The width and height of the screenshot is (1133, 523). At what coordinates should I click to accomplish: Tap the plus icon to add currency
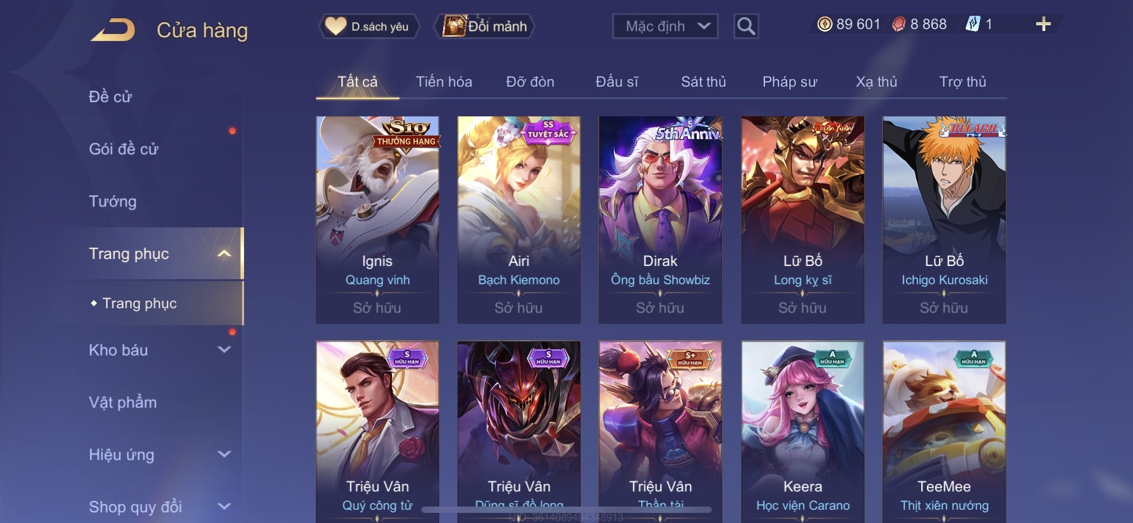1043,25
